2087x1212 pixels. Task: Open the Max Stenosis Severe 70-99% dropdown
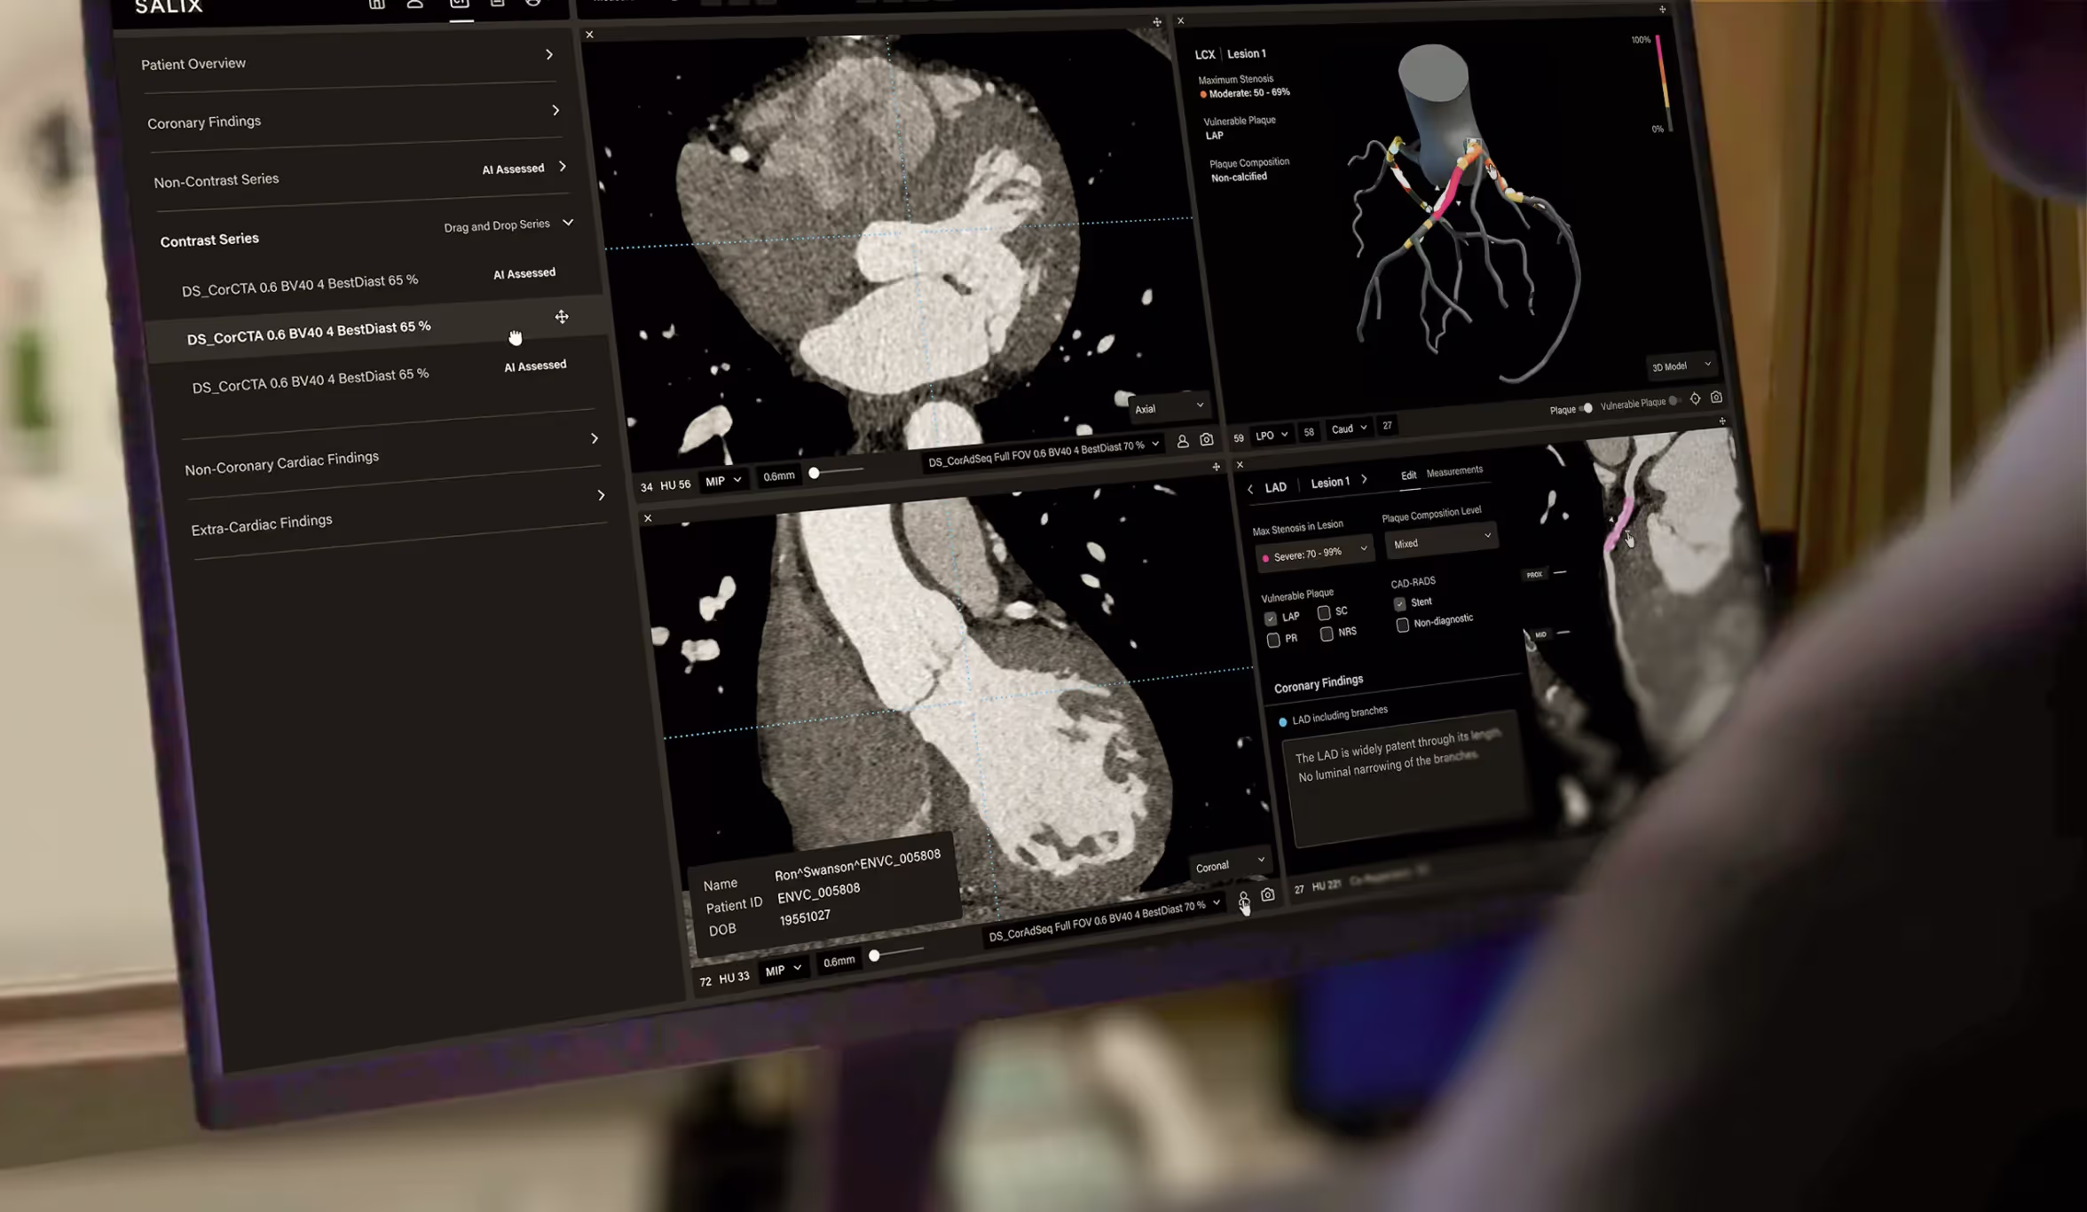pos(1315,554)
